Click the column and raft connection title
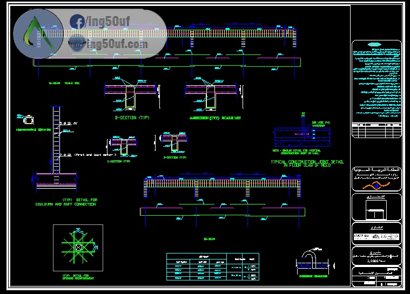 pyautogui.click(x=66, y=202)
